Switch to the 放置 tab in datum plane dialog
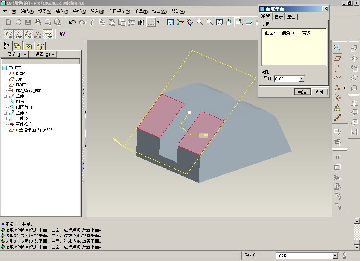The image size is (360, 261). 266,16
